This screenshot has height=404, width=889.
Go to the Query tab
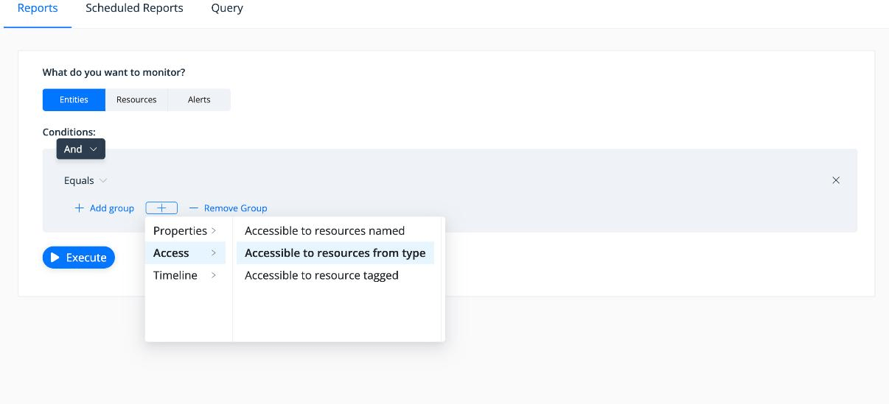coord(227,9)
